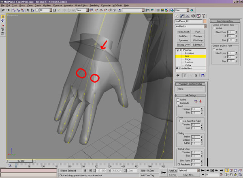The height and width of the screenshot is (178, 243).
Task: Collapse the Joint Intersections rollout
Action: (225, 21)
